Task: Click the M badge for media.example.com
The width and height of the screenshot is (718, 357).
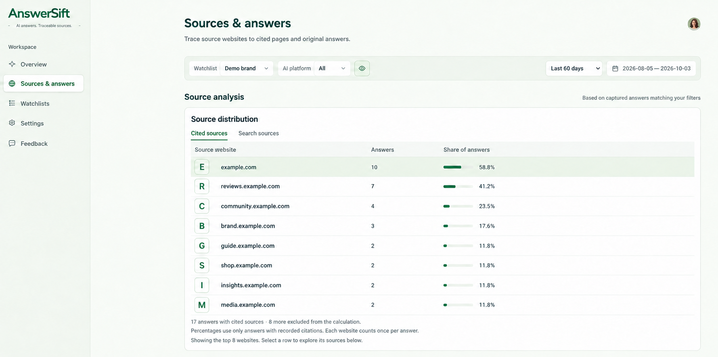Action: 202,305
